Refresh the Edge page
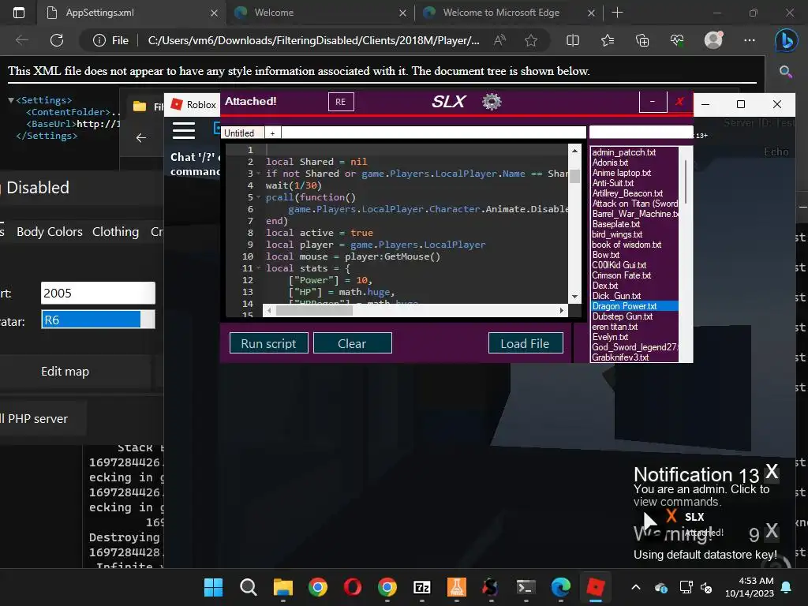 click(57, 40)
